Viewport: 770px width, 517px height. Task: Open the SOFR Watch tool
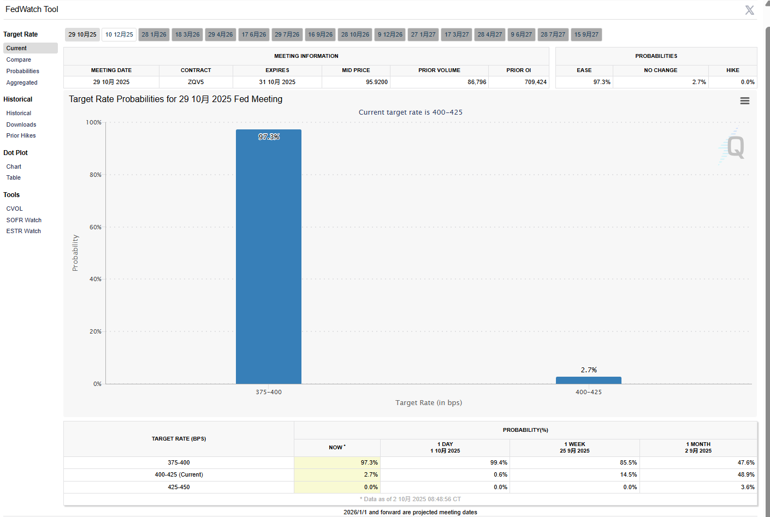pyautogui.click(x=24, y=220)
